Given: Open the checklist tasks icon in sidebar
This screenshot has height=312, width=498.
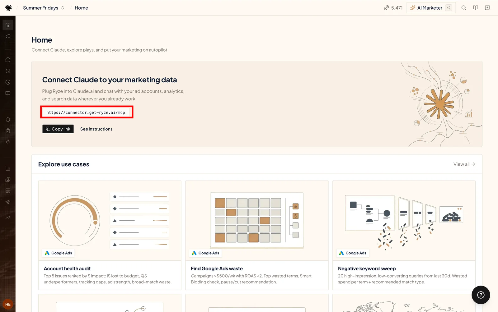Looking at the screenshot, I should coord(8,36).
